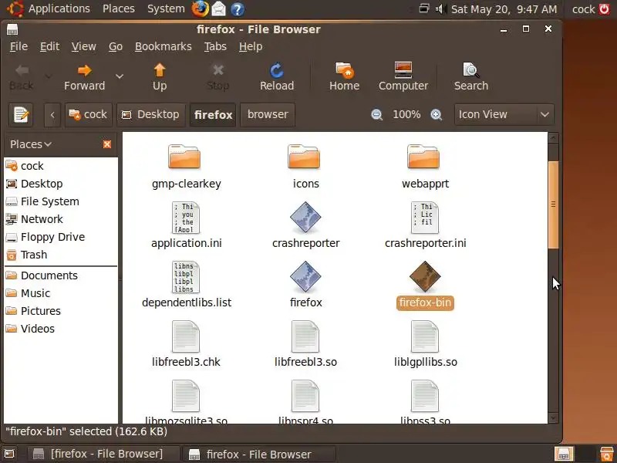Reload the current folder
The height and width of the screenshot is (463, 617).
point(277,76)
